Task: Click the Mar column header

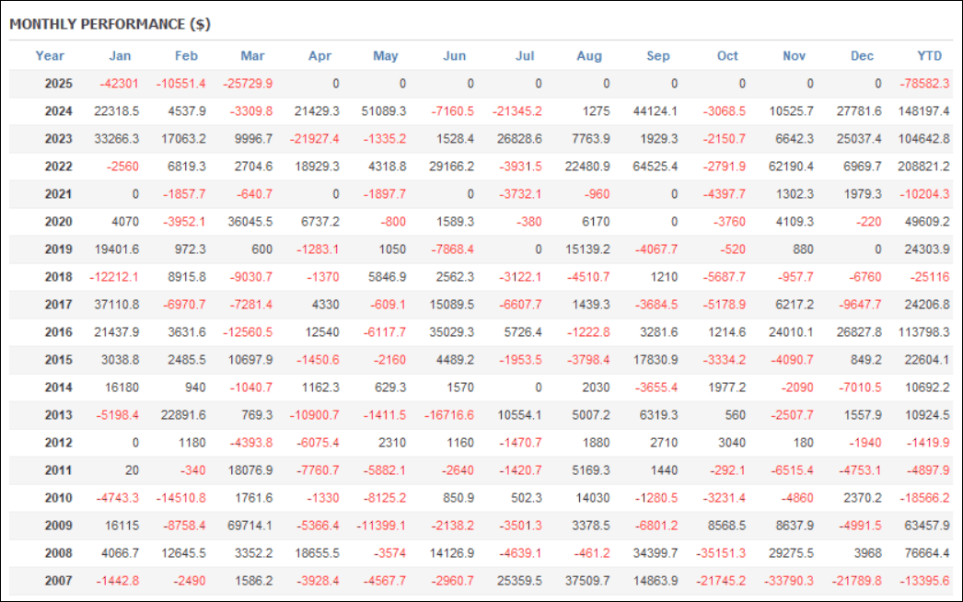Action: [252, 56]
